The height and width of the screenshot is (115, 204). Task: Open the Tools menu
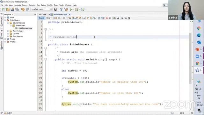coord(62,5)
